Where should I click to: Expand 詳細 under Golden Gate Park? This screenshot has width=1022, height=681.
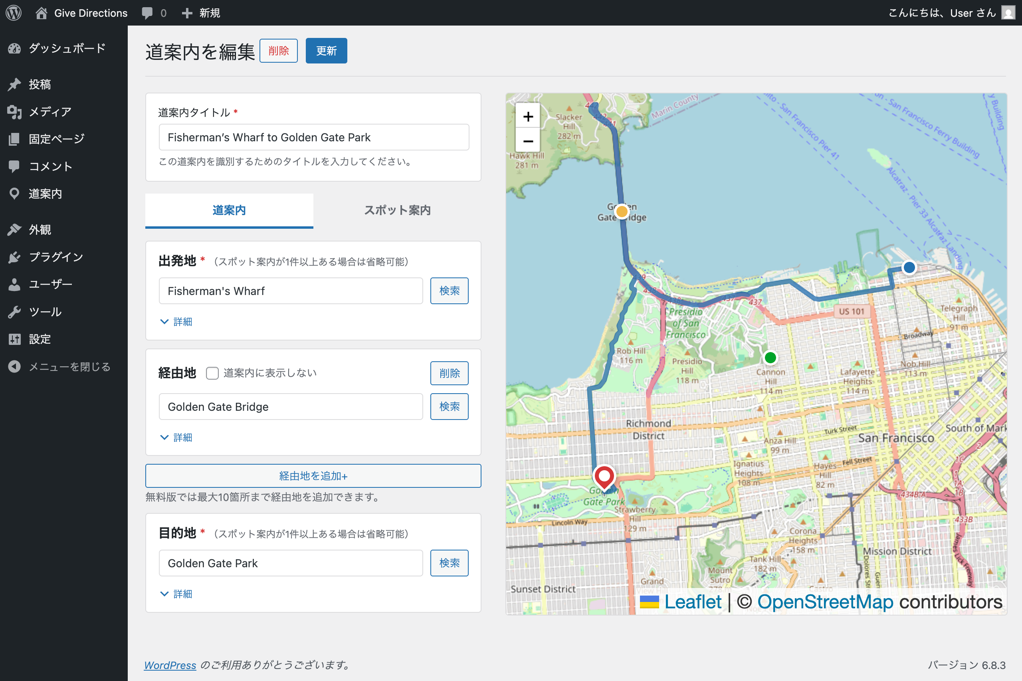[x=176, y=594]
